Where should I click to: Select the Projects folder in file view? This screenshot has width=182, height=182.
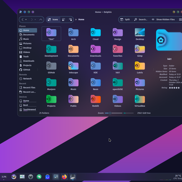point(51,101)
